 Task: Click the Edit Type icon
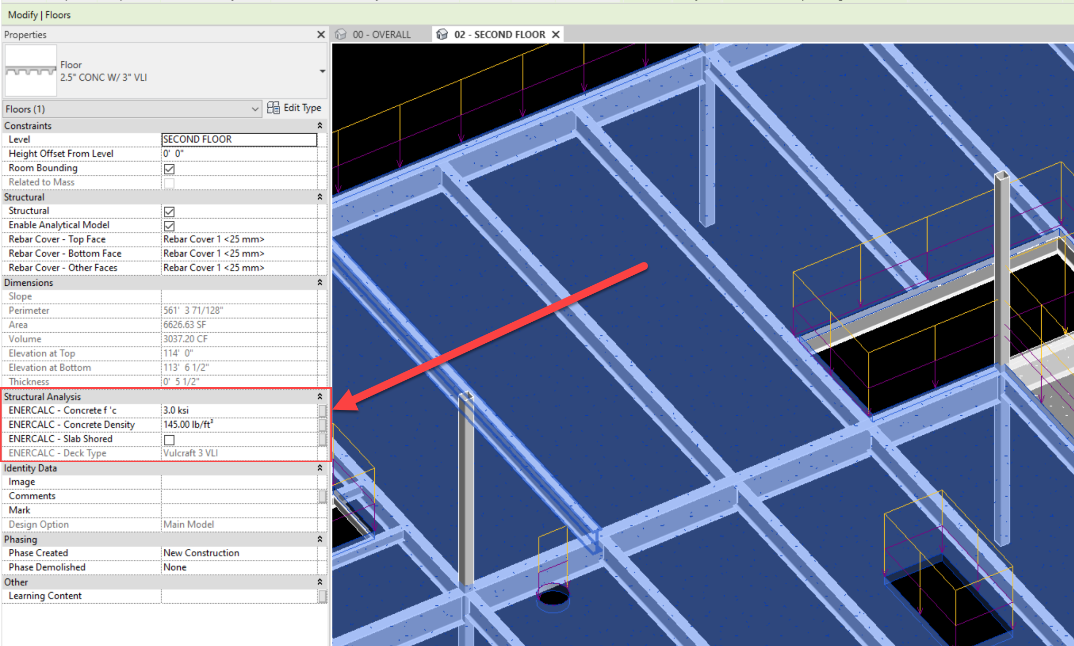[273, 108]
